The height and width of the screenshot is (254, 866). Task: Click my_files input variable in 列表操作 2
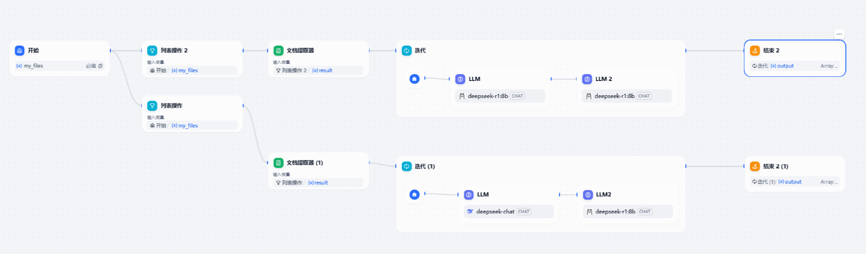pos(188,70)
